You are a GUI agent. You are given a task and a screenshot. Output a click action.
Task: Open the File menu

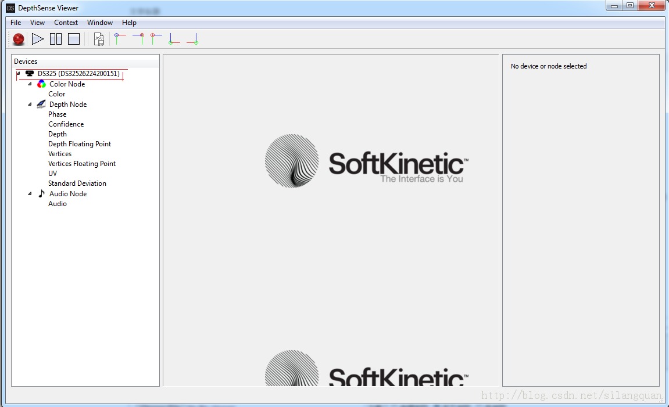click(x=16, y=23)
